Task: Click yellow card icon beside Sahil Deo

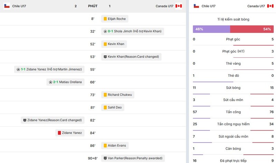Action: 105,107
